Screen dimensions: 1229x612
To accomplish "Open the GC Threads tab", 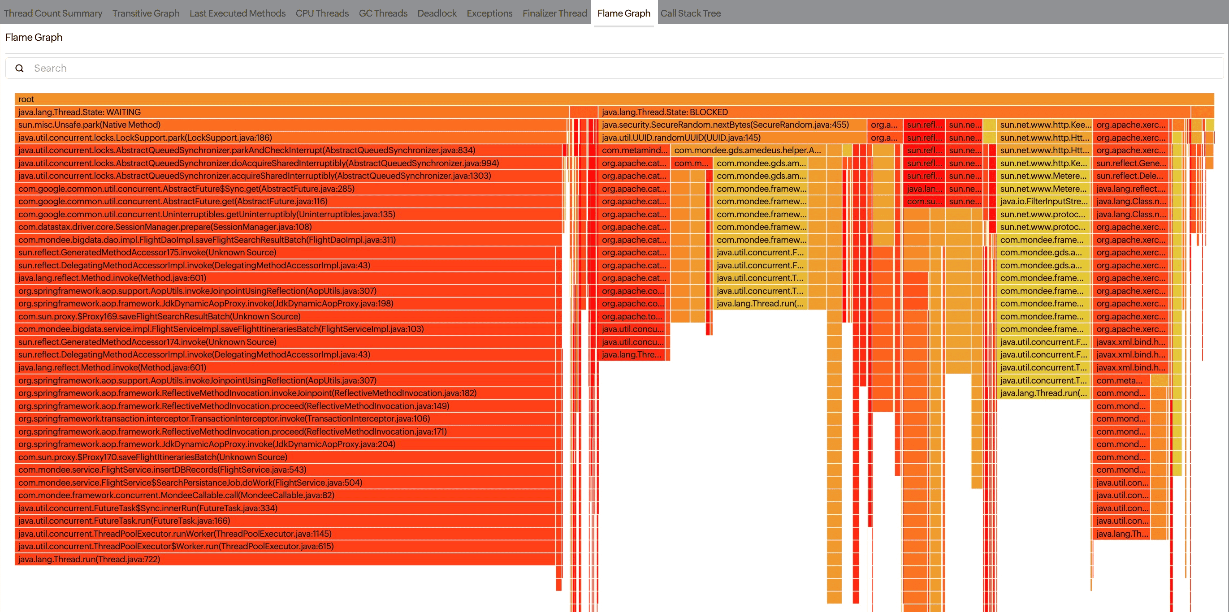I will click(383, 13).
